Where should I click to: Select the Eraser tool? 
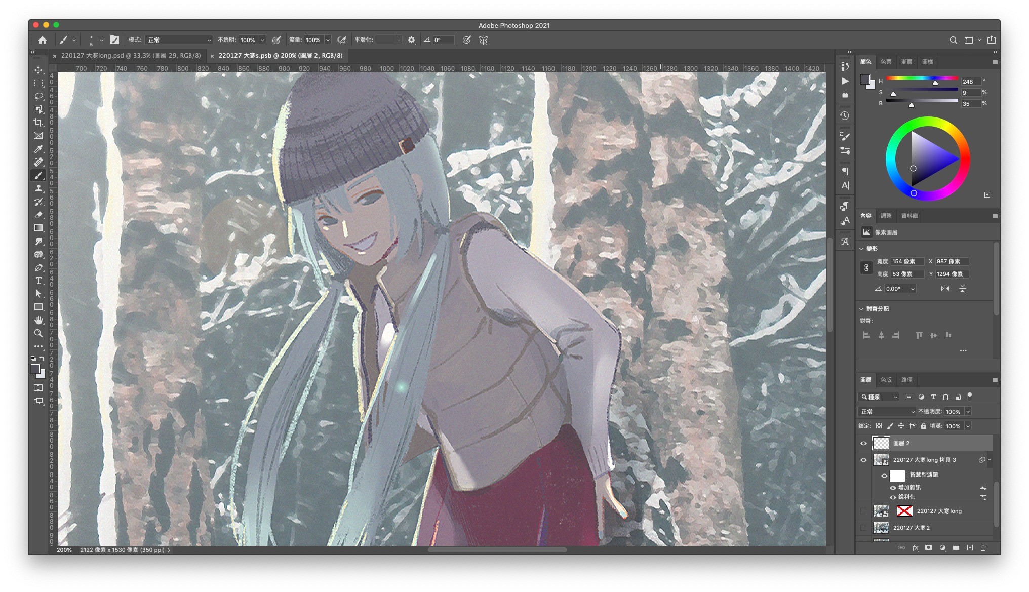38,215
